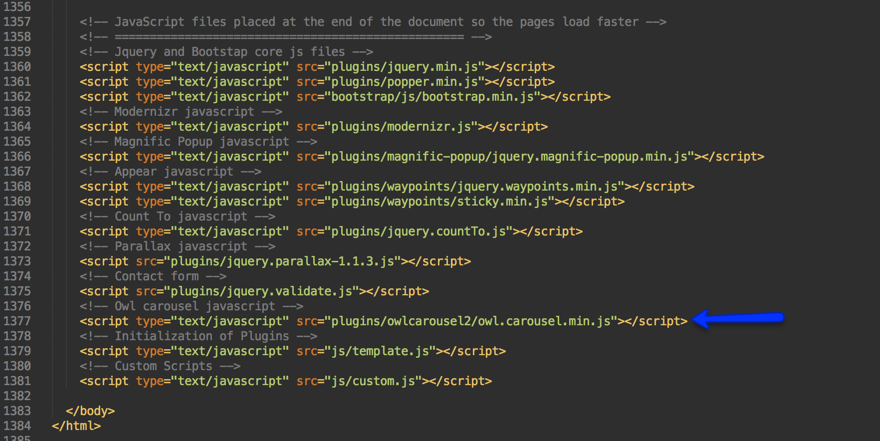Place cursor in jquery.validate.js path
The width and height of the screenshot is (880, 441).
pyautogui.click(x=265, y=291)
